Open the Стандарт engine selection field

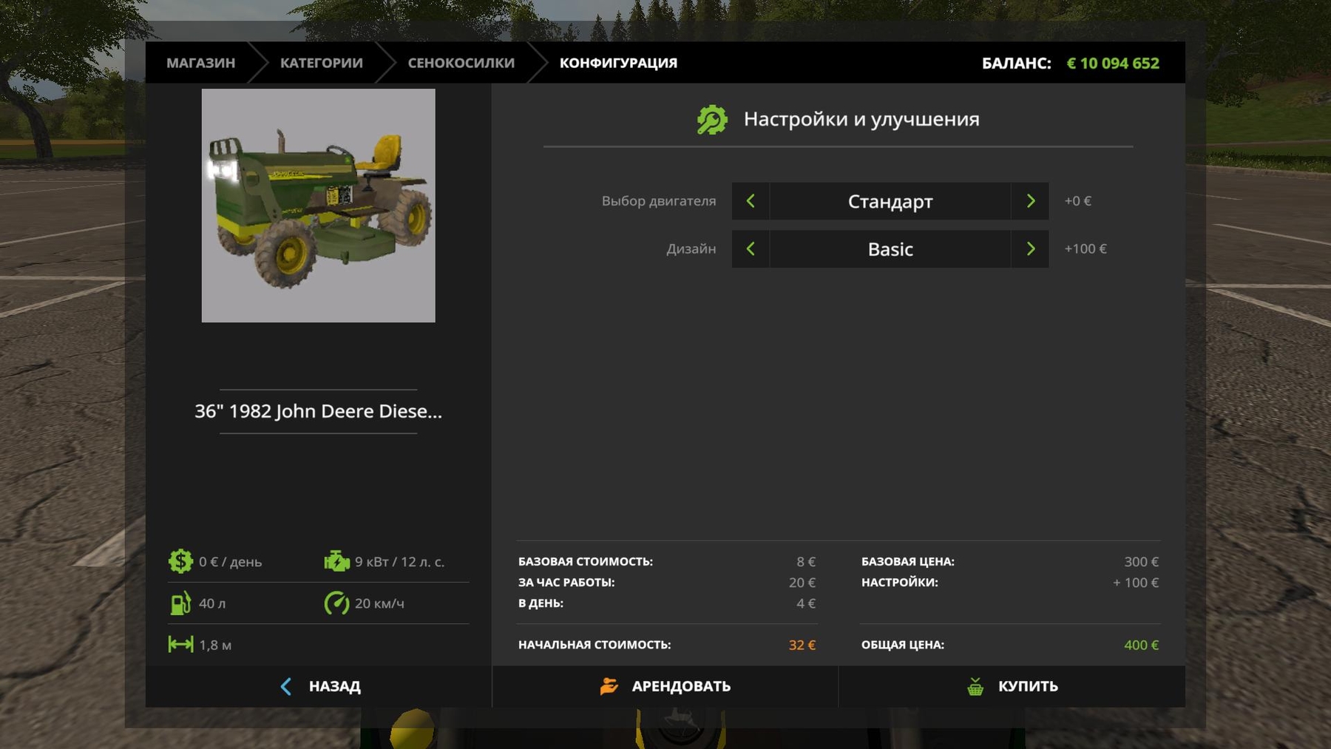pyautogui.click(x=890, y=201)
